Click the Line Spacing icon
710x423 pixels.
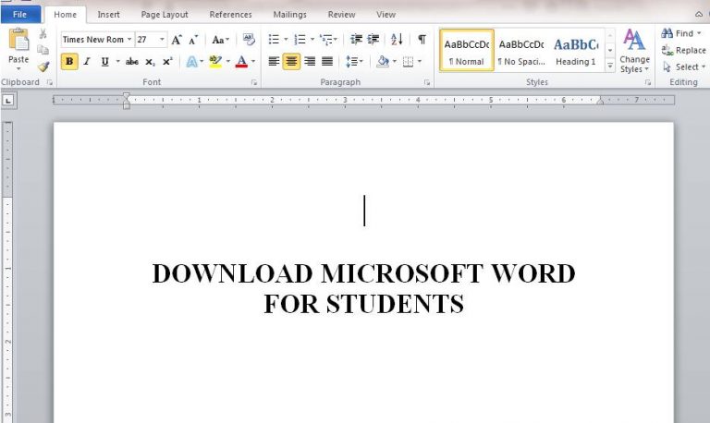[351, 61]
